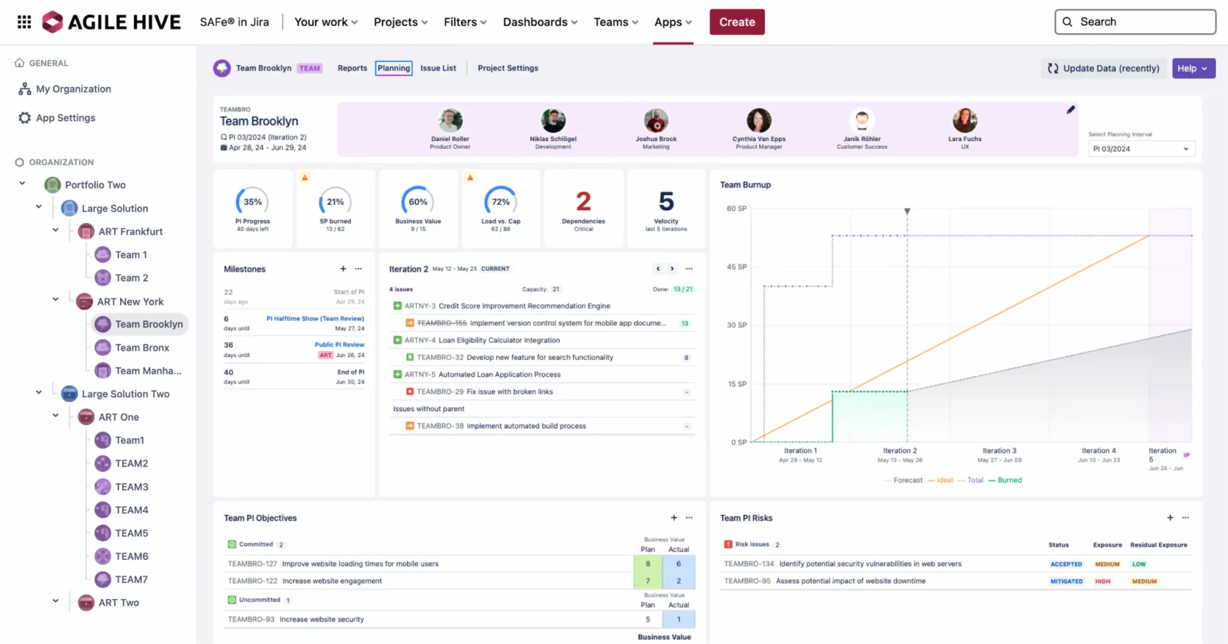Open Team PI Objectives more options menu
Viewport: 1228px width, 644px height.
(690, 518)
